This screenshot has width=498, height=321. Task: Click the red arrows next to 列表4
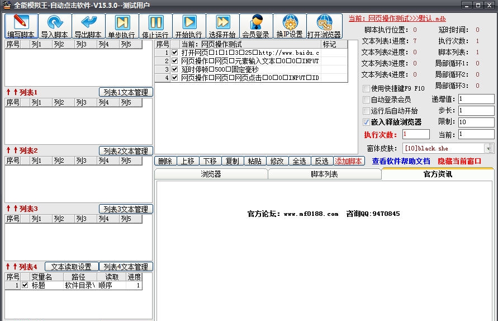tap(11, 266)
